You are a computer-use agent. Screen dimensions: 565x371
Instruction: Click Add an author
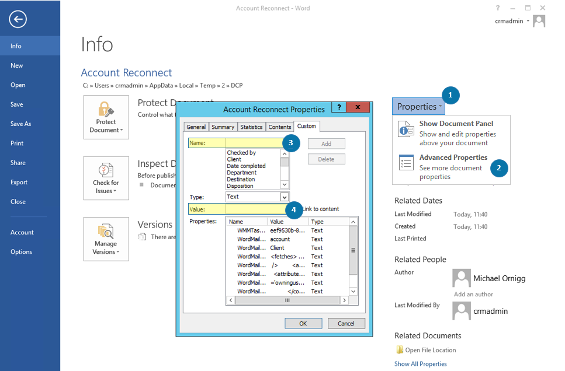[473, 295]
